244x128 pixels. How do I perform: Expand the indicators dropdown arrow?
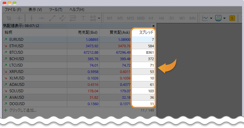[x=224, y=18]
